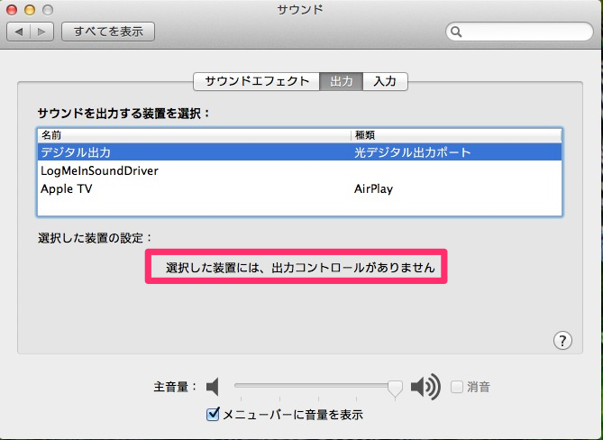Open help with question mark button

point(562,341)
